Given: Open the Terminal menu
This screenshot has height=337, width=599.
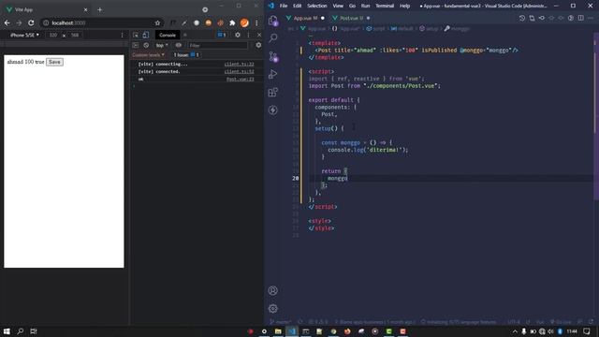Looking at the screenshot, I should click(385, 6).
